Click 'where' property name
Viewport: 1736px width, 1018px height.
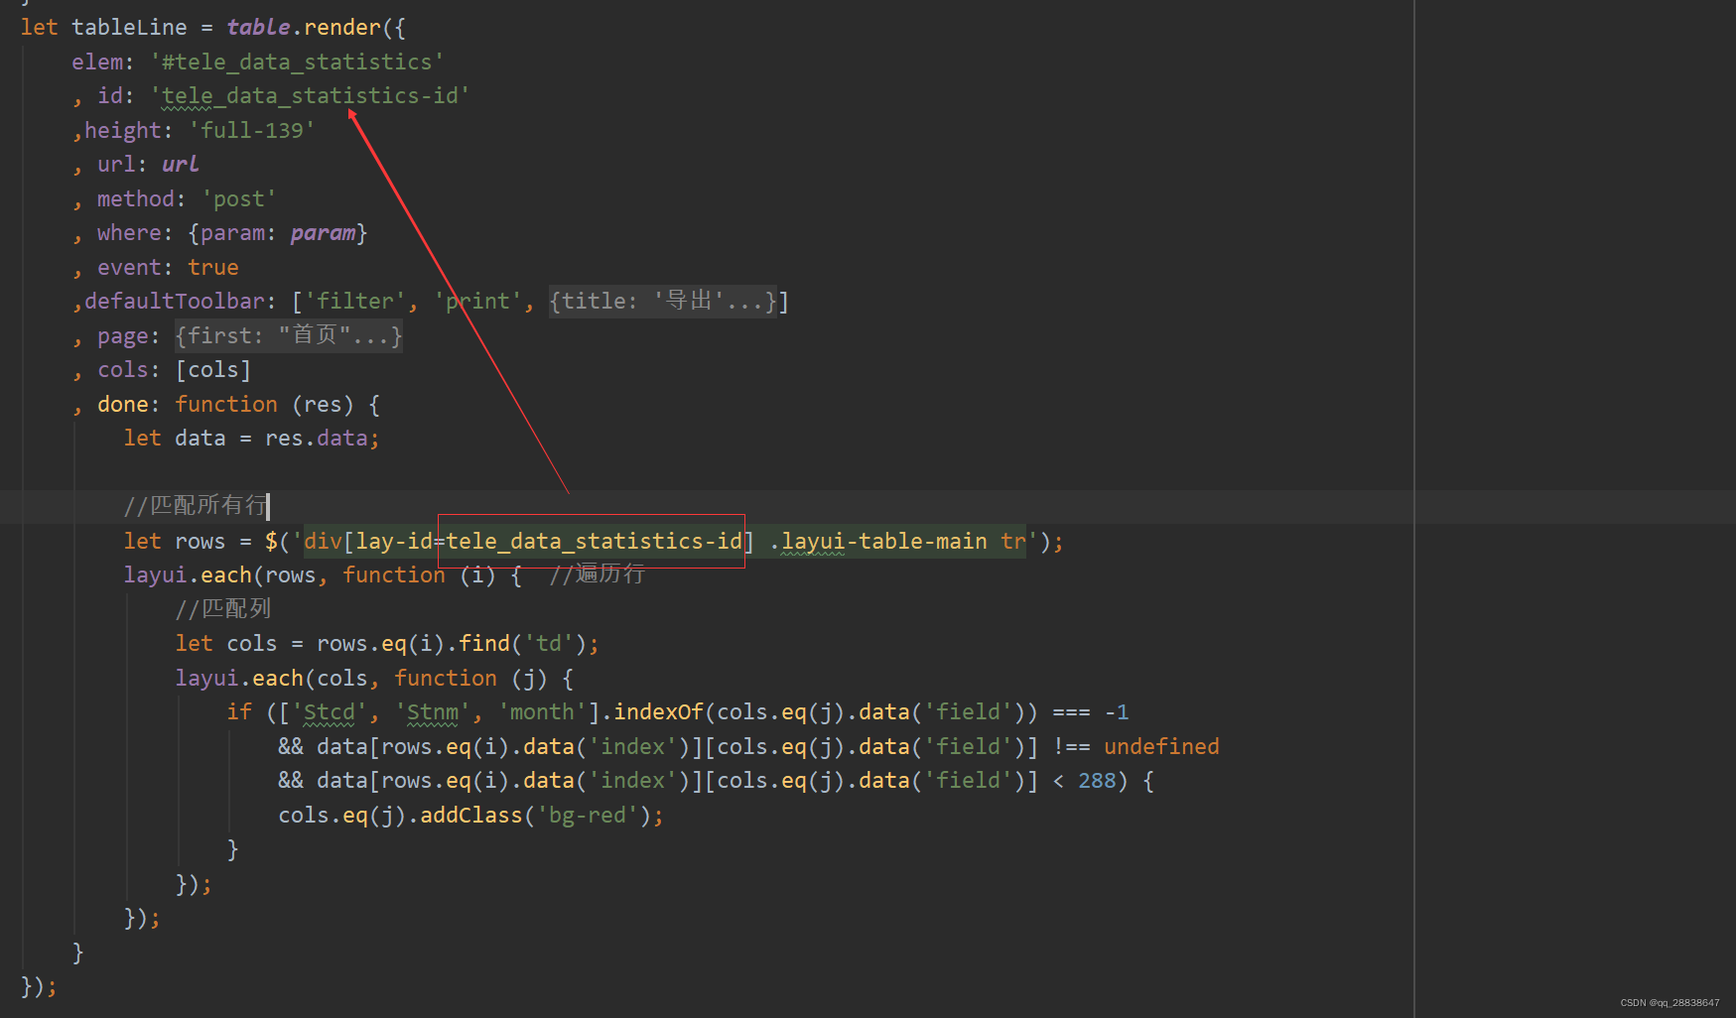(x=129, y=233)
